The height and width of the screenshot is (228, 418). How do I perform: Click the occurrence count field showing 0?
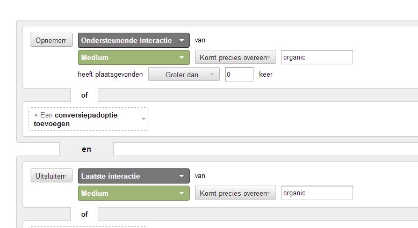click(239, 74)
